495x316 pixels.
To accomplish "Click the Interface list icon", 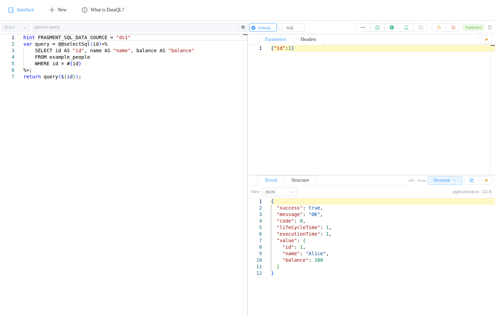I will (11, 10).
